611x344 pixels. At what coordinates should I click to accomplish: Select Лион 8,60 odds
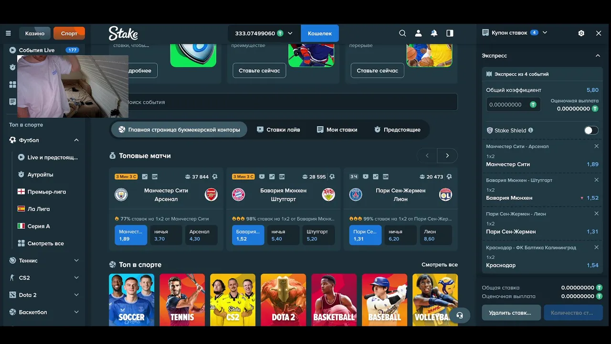[436, 235]
